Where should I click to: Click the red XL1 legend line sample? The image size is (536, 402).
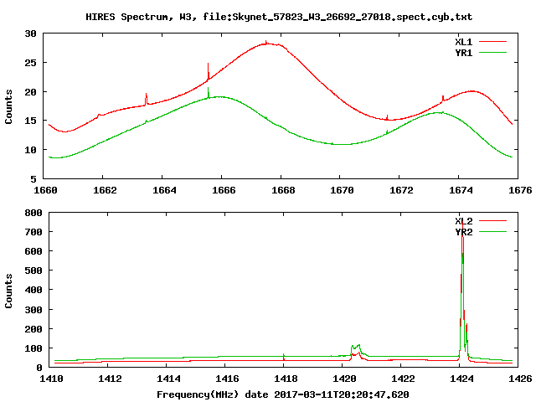pos(492,42)
